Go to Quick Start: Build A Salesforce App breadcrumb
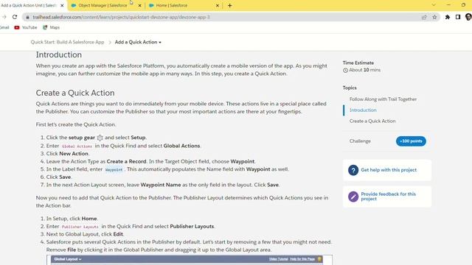The height and width of the screenshot is (265, 472). click(67, 42)
